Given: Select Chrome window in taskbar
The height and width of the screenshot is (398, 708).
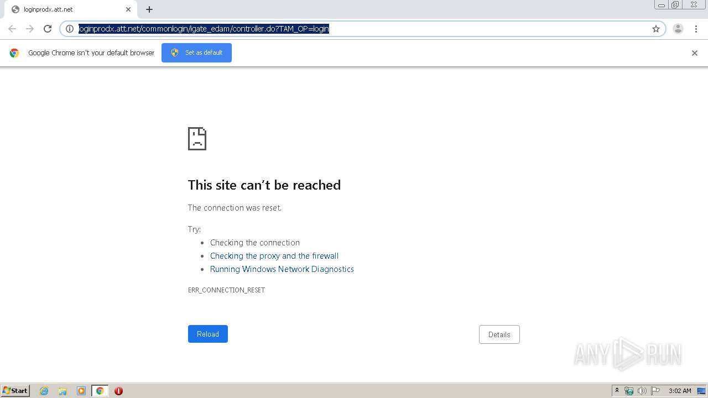Looking at the screenshot, I should click(100, 391).
